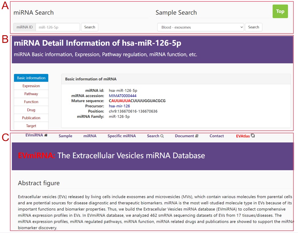Open the Expression sidebar tab
Screen dimensions: 298x233
point(31,86)
